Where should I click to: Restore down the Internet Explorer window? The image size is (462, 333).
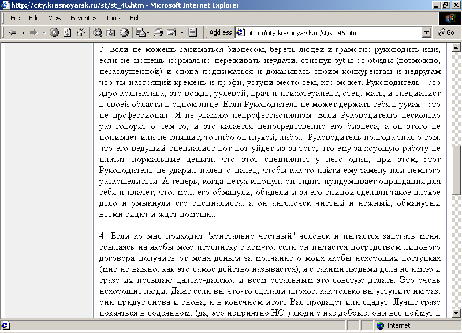445,5
